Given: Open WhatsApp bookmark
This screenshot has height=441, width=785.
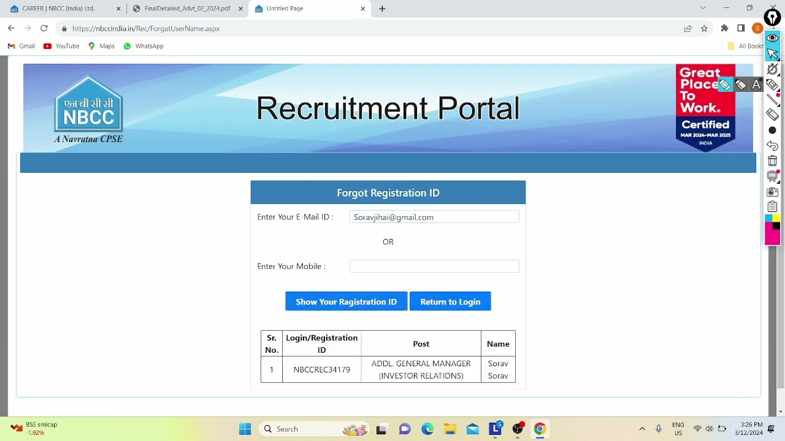Looking at the screenshot, I should pyautogui.click(x=144, y=46).
